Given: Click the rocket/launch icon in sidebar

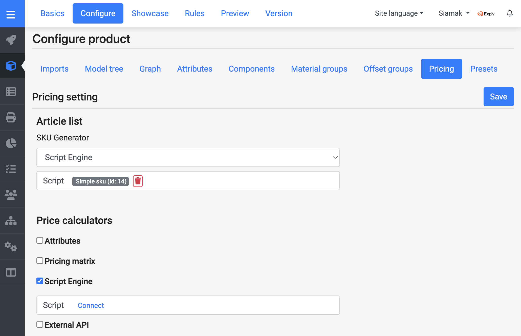Looking at the screenshot, I should click(x=11, y=39).
